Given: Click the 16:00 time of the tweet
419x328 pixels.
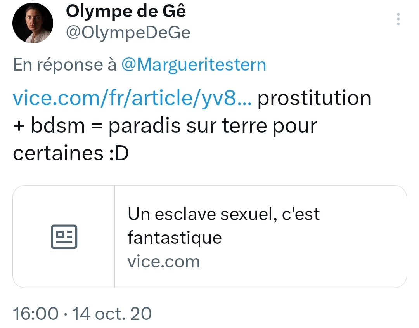Looking at the screenshot, I should click(36, 313).
